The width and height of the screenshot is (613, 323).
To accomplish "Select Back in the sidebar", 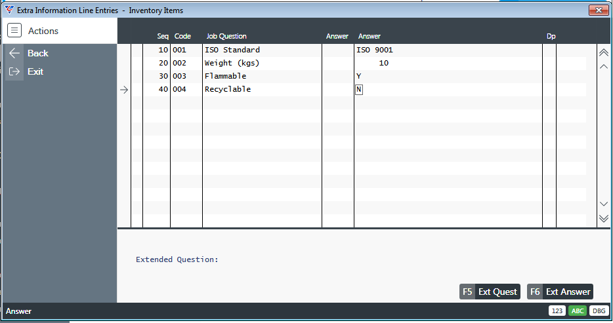I will (x=38, y=53).
